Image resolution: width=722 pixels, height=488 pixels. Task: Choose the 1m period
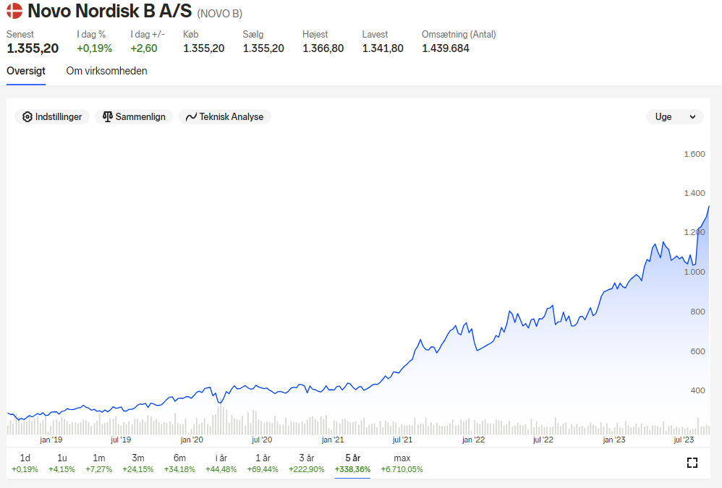click(x=99, y=463)
